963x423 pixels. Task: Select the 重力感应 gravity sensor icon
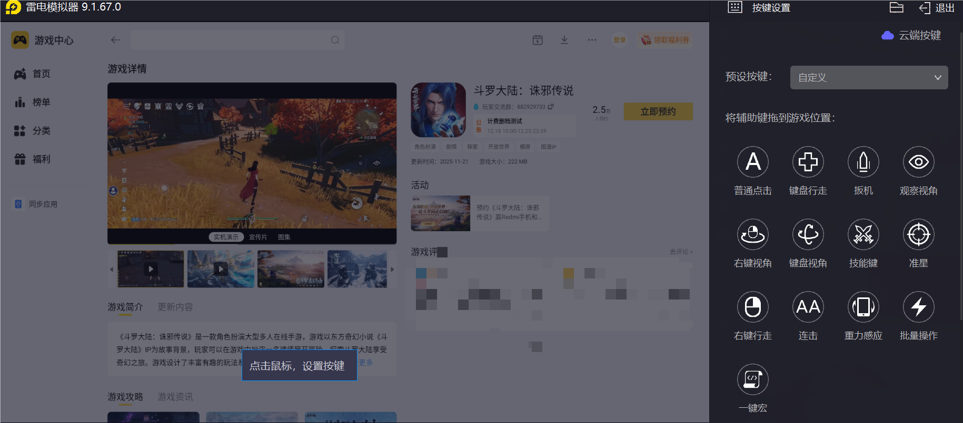(863, 307)
